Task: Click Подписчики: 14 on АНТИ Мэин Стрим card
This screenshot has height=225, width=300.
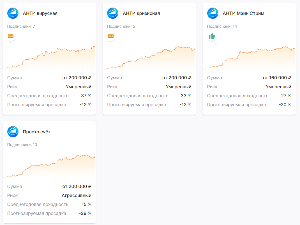Action: [x=222, y=26]
